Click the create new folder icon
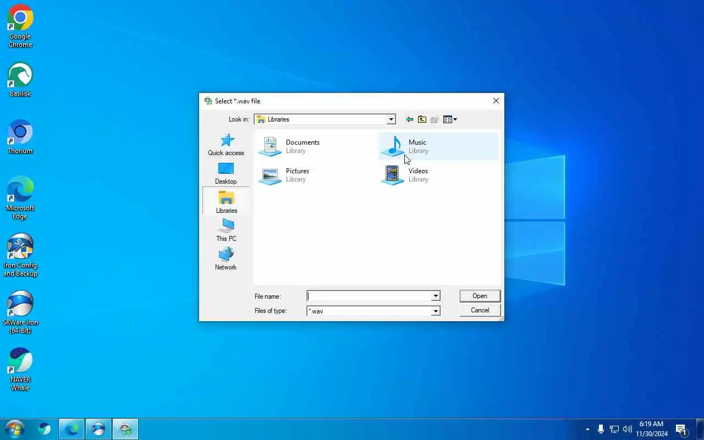704x440 pixels. coord(435,119)
